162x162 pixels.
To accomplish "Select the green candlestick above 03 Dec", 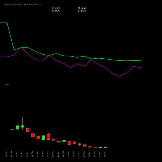I will (100, 147).
